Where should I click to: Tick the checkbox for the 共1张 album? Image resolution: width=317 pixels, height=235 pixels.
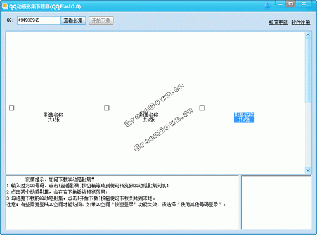(11, 108)
